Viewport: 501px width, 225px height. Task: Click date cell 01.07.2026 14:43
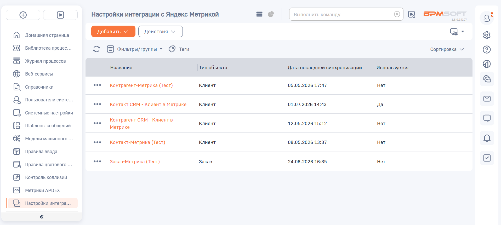click(307, 105)
